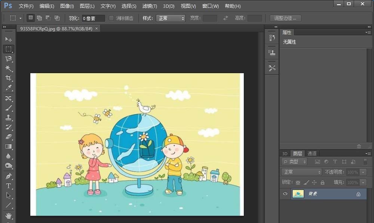The height and width of the screenshot is (223, 374).
Task: Open the 滤镜(T) menu
Action: (x=150, y=6)
